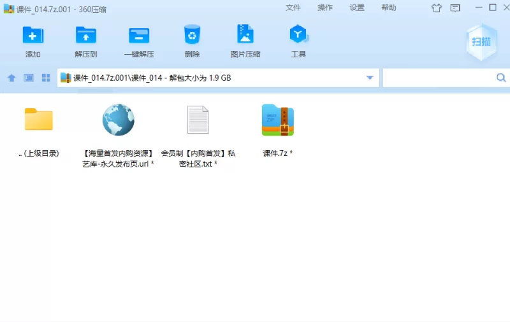Maximize the 360压缩 window
Screen dimensions: 510x322
(493, 7)
